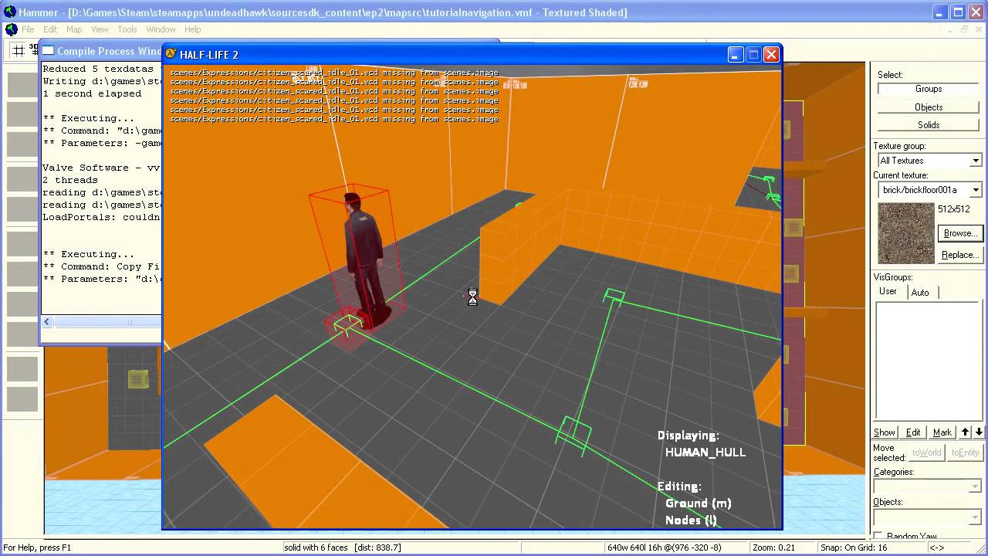Click the Compile Process Window title icon

coord(48,51)
